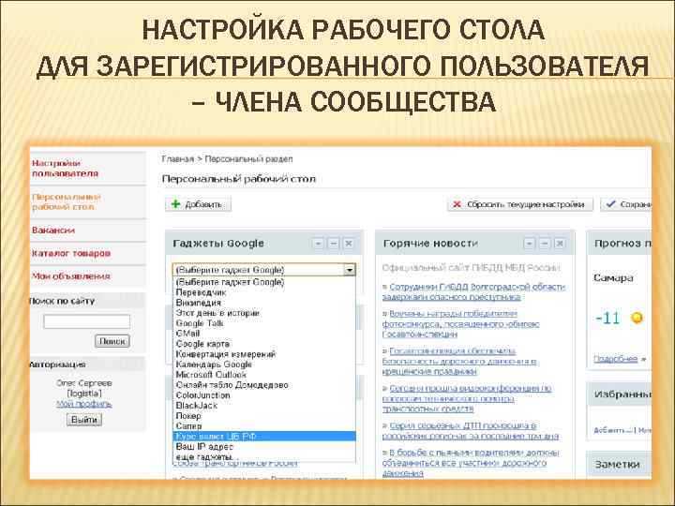Select Календарь Google option
The width and height of the screenshot is (675, 506).
[x=264, y=365]
